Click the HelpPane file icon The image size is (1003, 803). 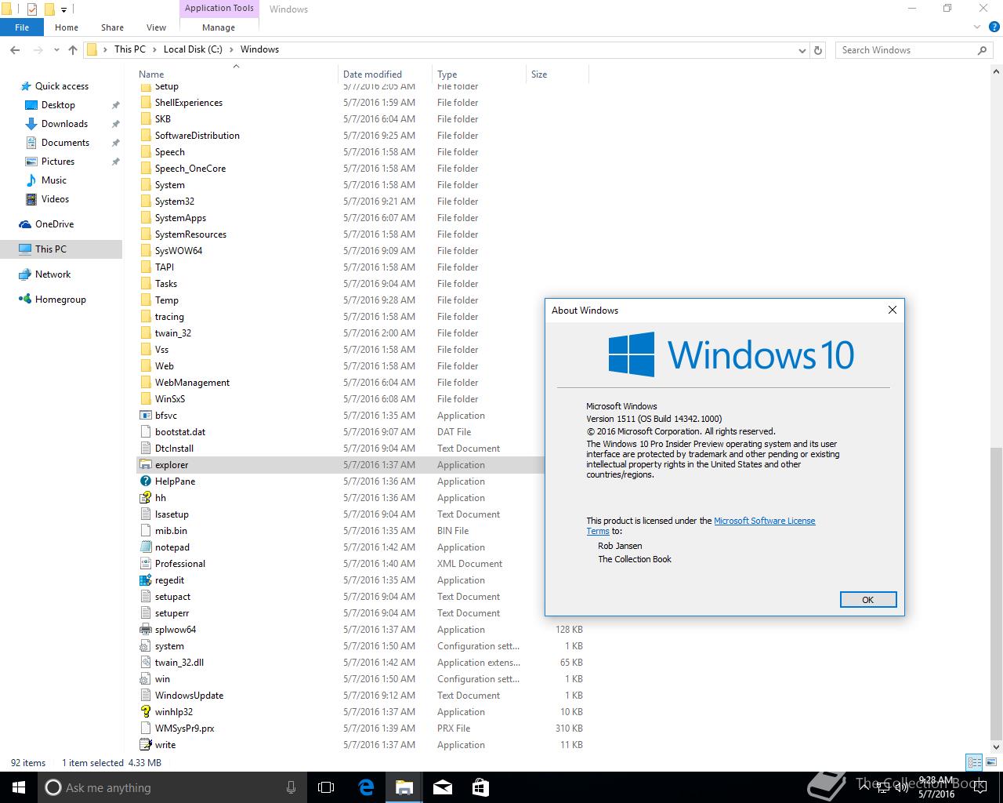point(145,481)
